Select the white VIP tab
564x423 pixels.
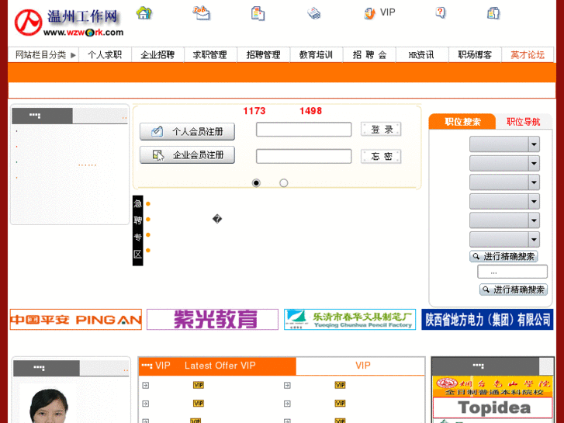tap(360, 366)
